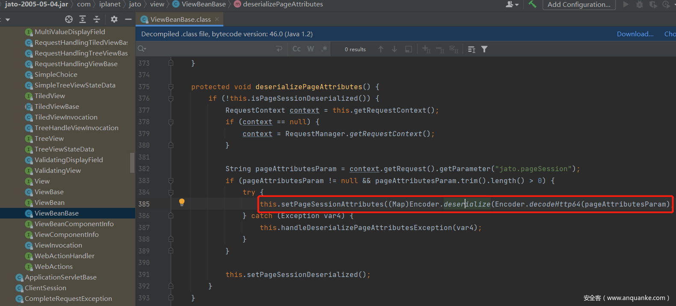The height and width of the screenshot is (306, 676).
Task: Select TreeViewStateData in the project tree
Action: (64, 149)
